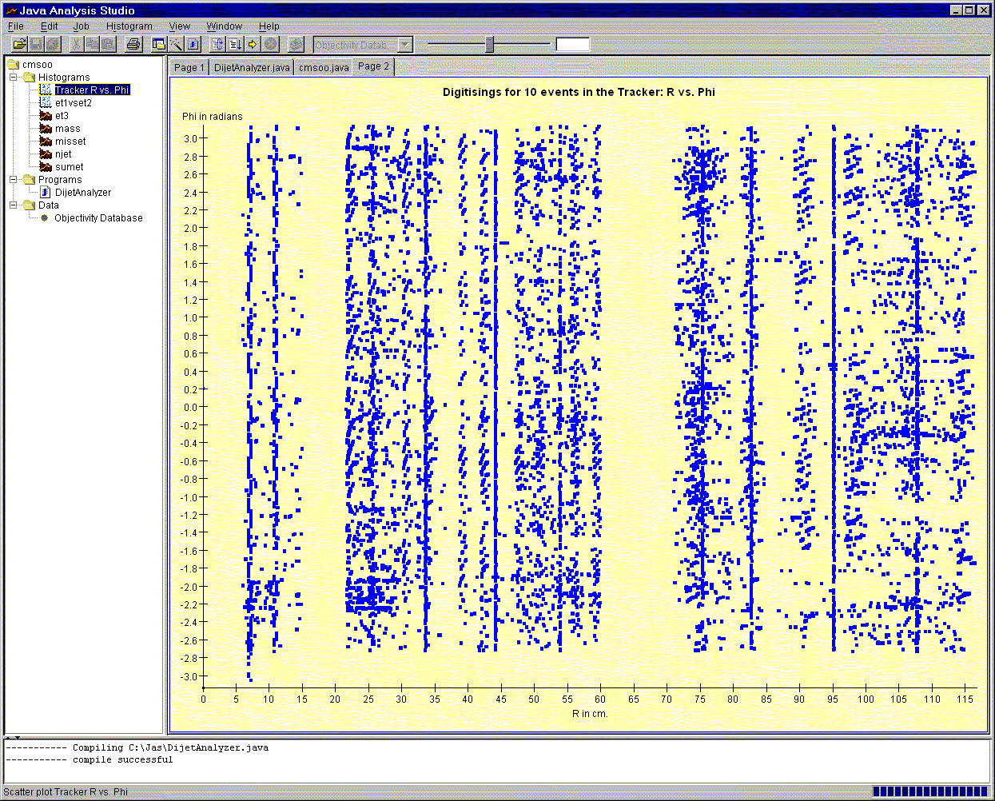Open the Histogram menu
Screen dimensions: 995x801
tap(129, 26)
